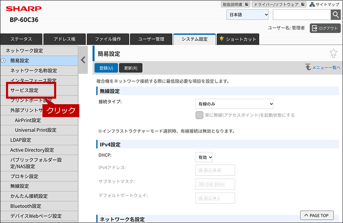This screenshot has height=223, width=343.
Task: Open デバイスWebページ設定 menu item
Action: [39, 216]
